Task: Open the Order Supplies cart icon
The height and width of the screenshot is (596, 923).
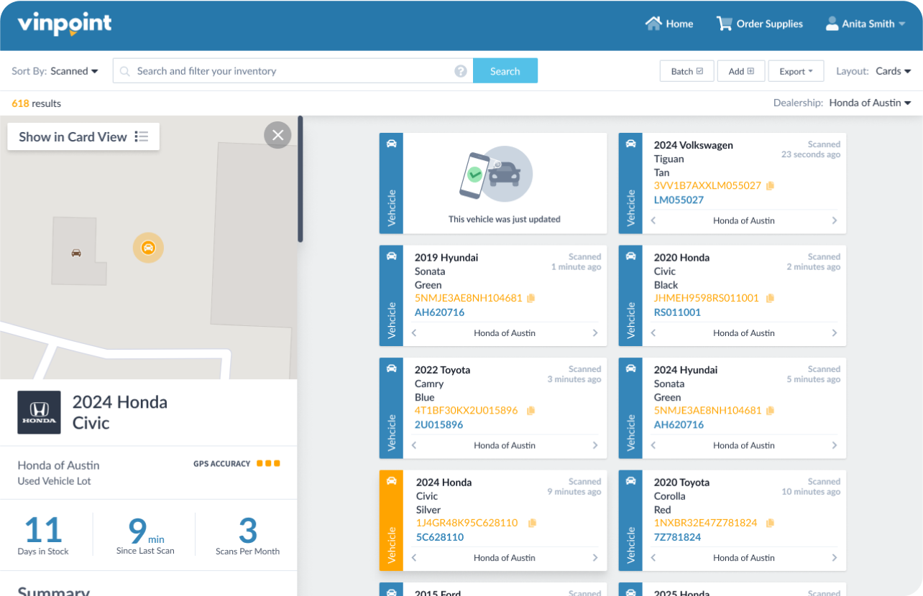Action: click(724, 23)
